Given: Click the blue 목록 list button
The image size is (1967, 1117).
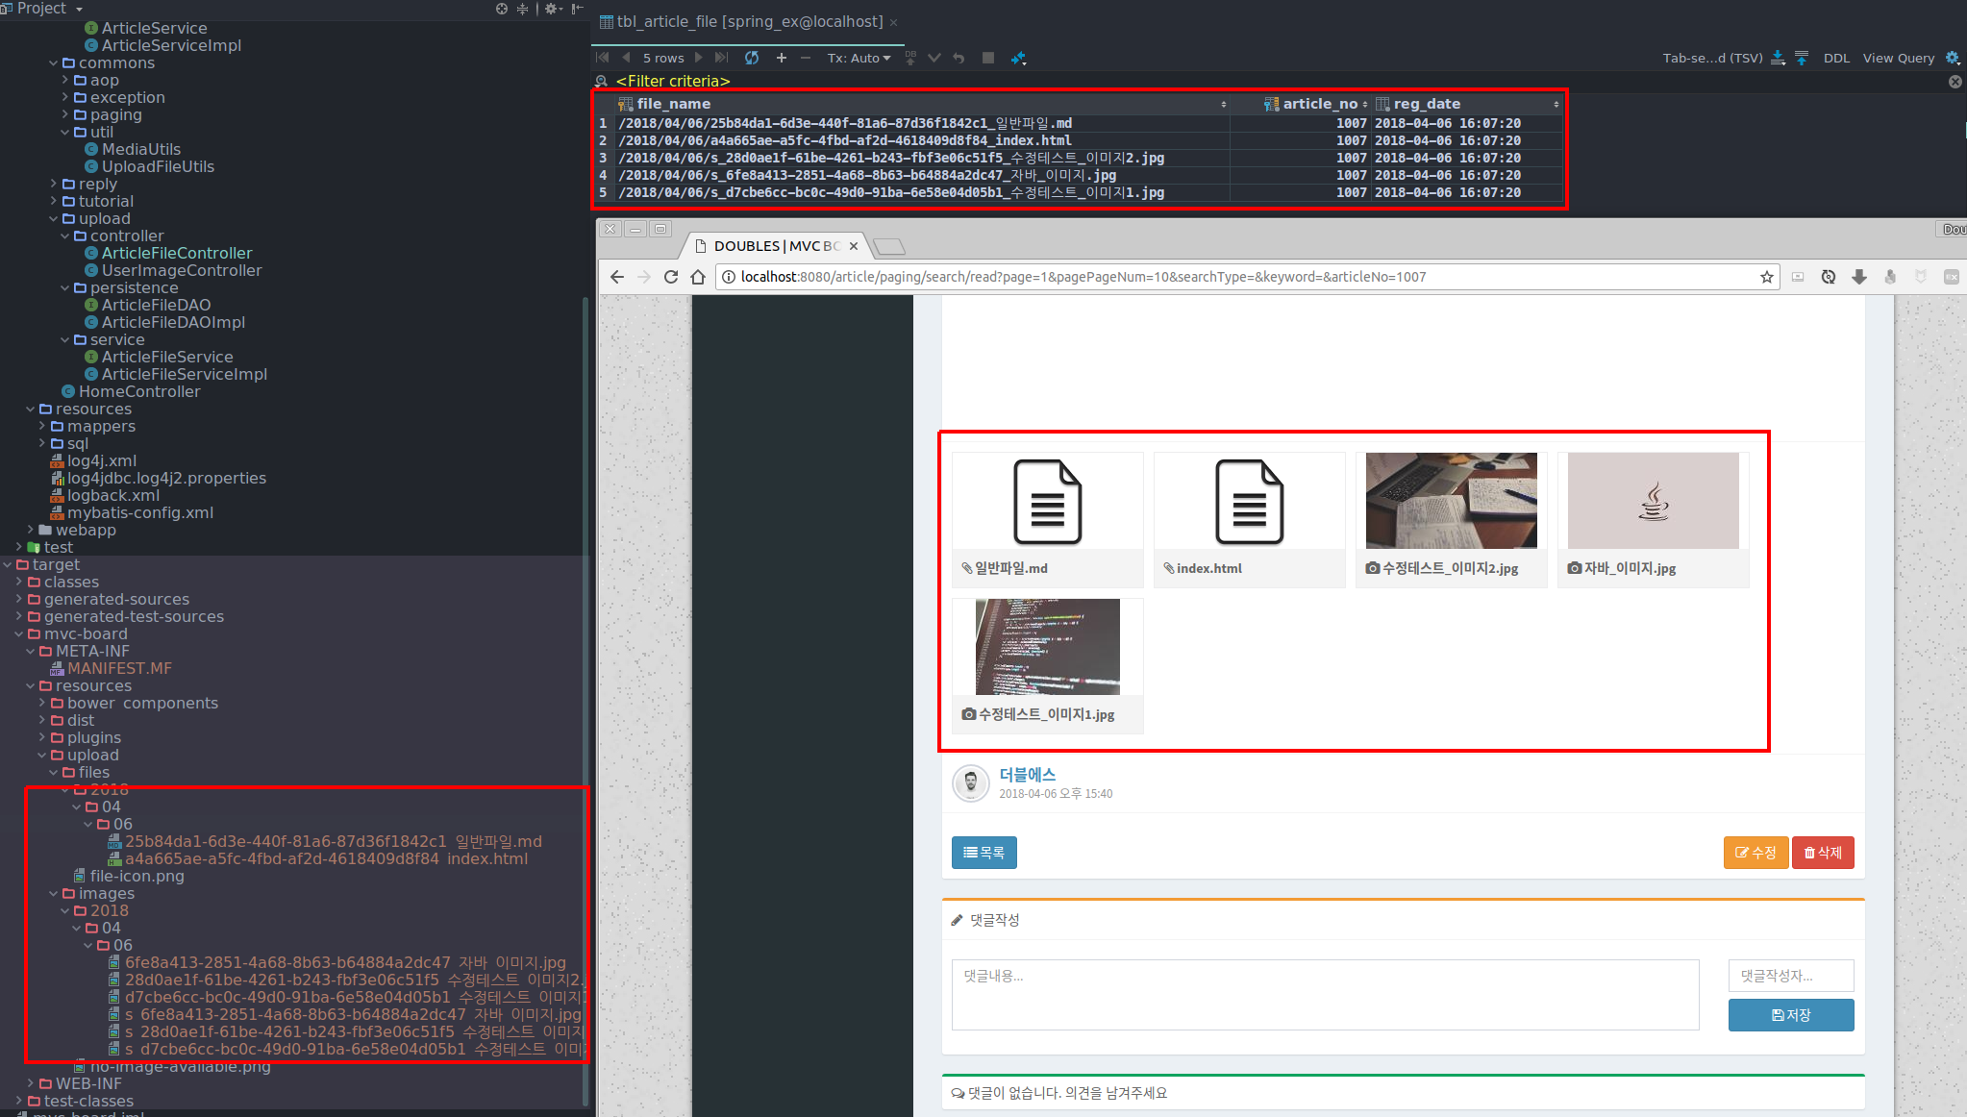Looking at the screenshot, I should (x=983, y=853).
